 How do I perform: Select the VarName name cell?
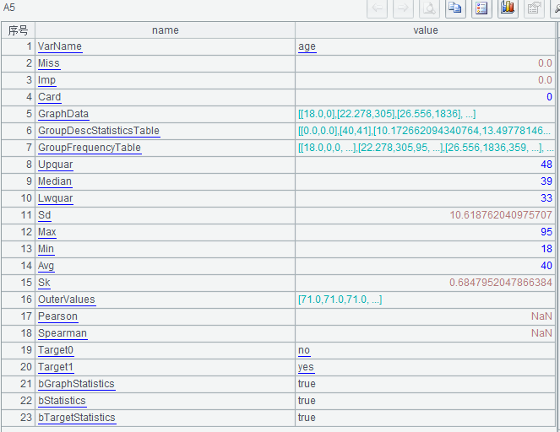tap(165, 46)
